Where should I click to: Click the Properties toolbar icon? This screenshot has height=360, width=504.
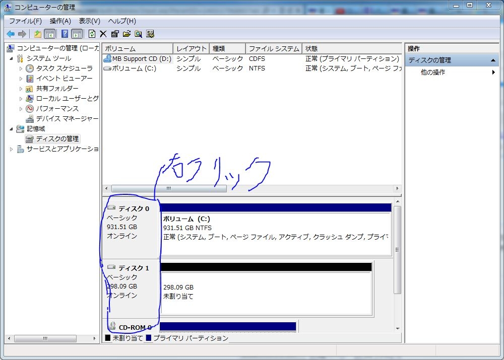point(115,34)
